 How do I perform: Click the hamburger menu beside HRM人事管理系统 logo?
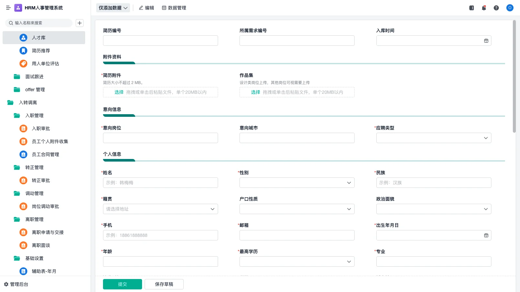tap(8, 8)
